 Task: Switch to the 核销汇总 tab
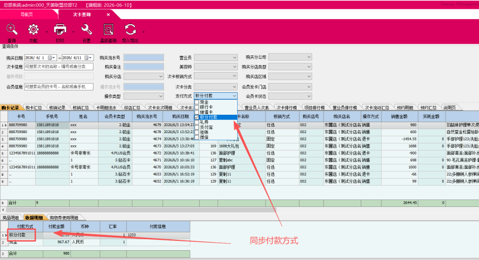[81, 108]
